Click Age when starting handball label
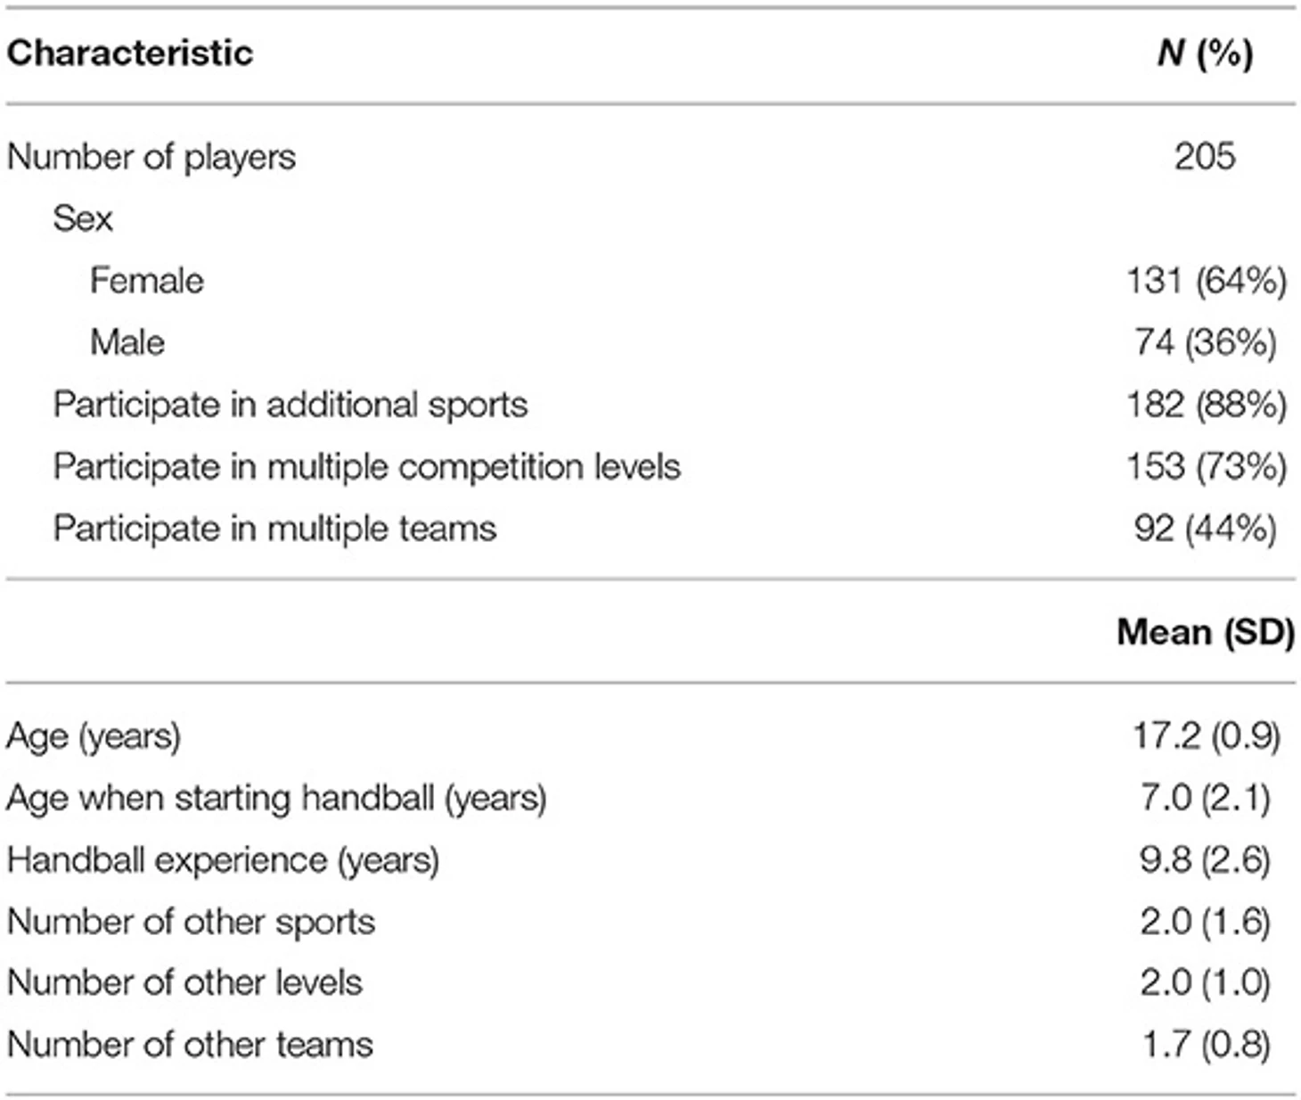This screenshot has height=1100, width=1301. coord(276,799)
